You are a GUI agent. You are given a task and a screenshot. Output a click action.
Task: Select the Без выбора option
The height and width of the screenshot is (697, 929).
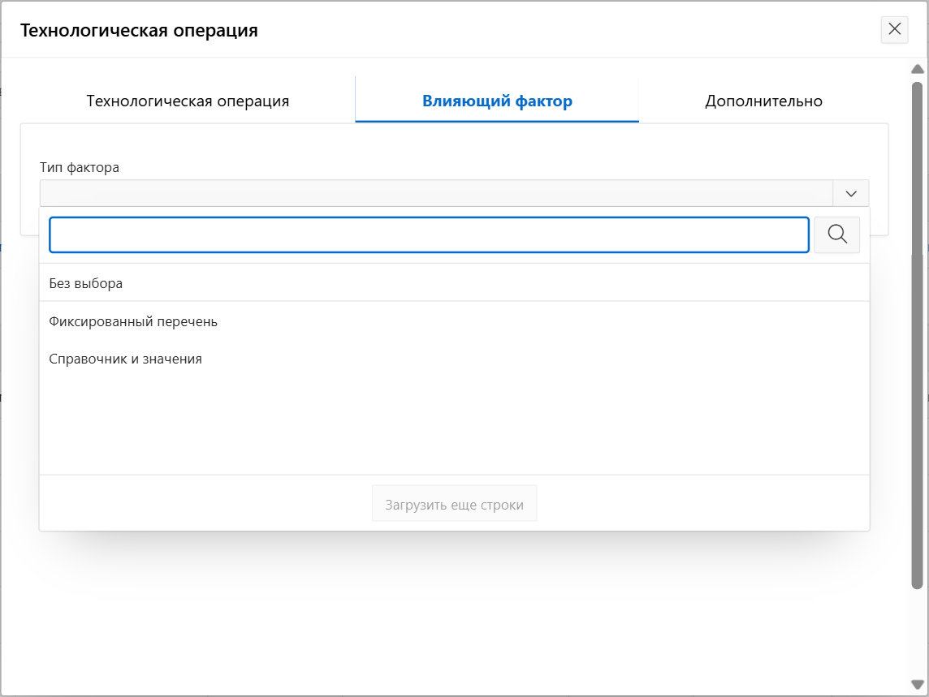point(86,284)
